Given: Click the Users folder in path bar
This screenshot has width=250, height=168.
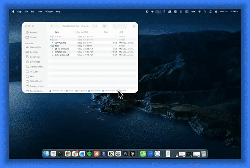Looking at the screenshot, I should point(69,91).
